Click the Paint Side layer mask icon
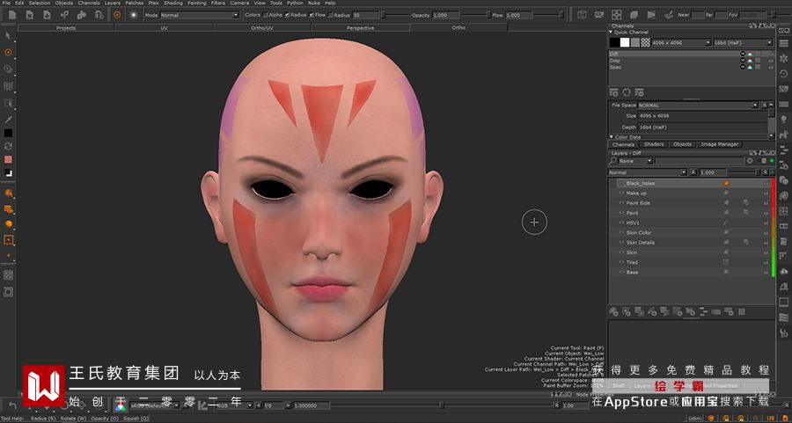 coord(745,203)
